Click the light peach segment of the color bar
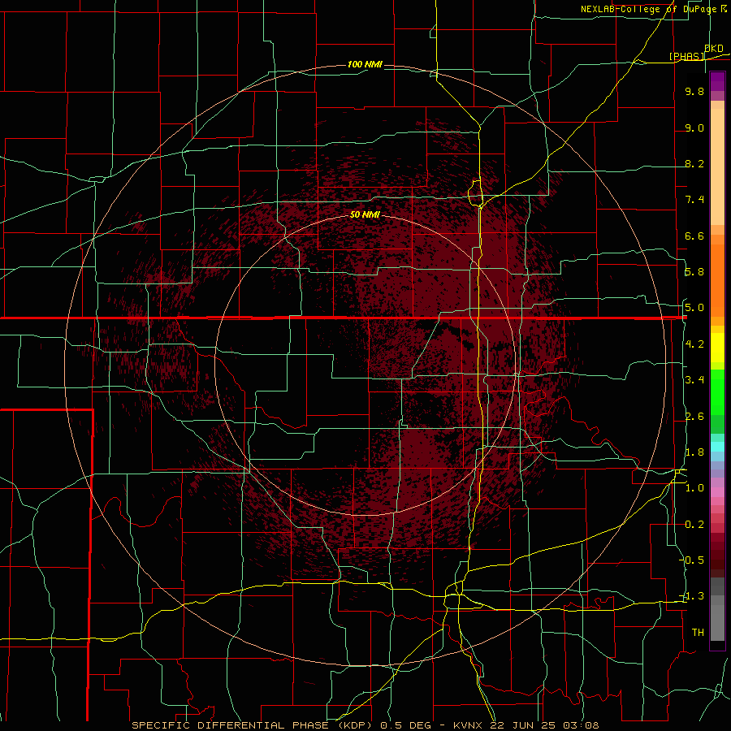Viewport: 731px width, 731px height. pos(717,167)
